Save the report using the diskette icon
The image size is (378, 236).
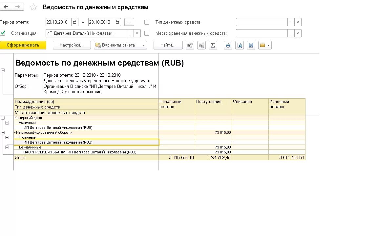[x=251, y=45]
